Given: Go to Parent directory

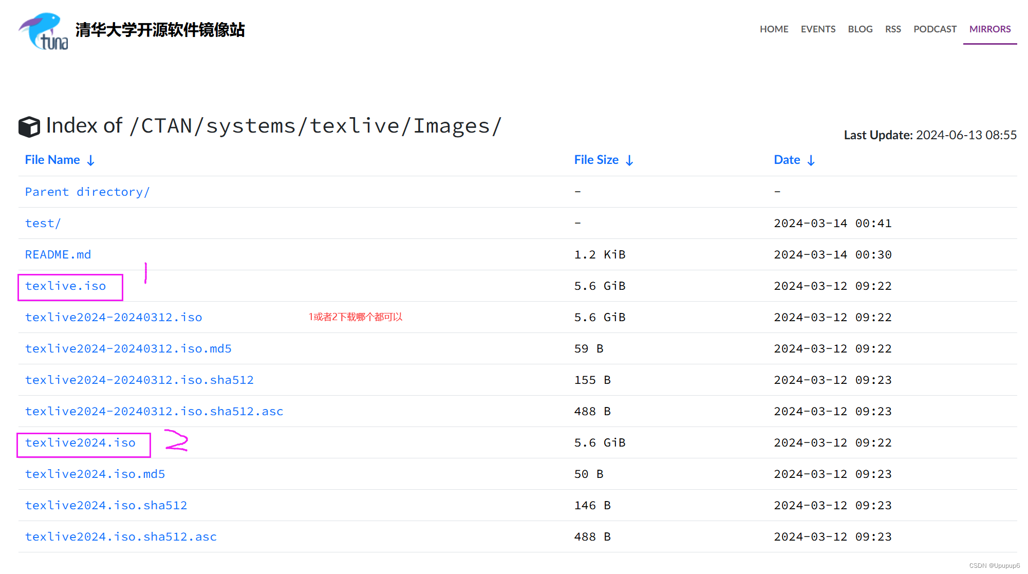Looking at the screenshot, I should (x=87, y=192).
